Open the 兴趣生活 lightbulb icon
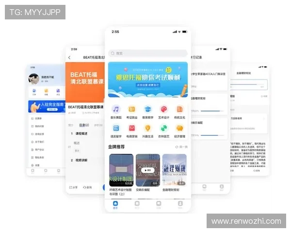Image resolution: width=291 pixels, height=233 pixels. click(148, 128)
